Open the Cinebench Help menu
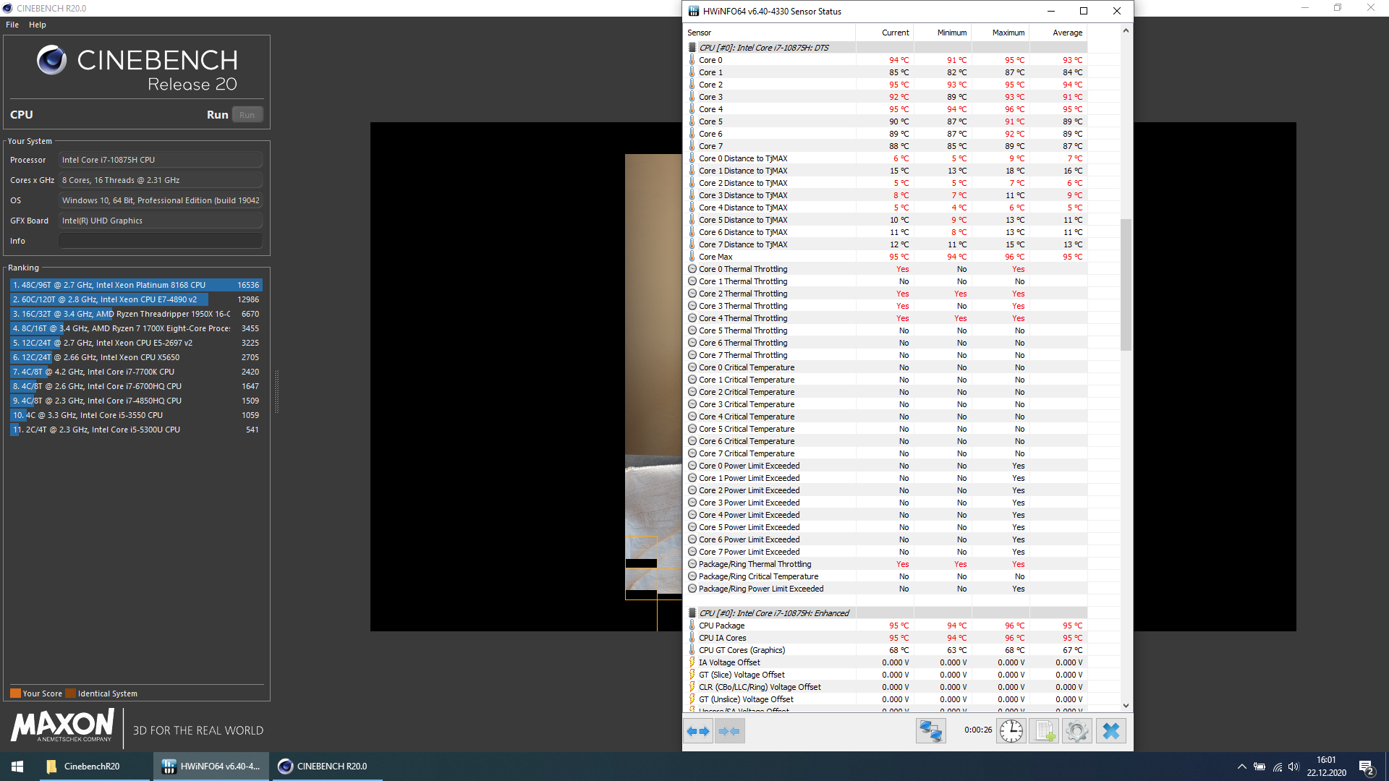Image resolution: width=1389 pixels, height=781 pixels. [x=38, y=25]
